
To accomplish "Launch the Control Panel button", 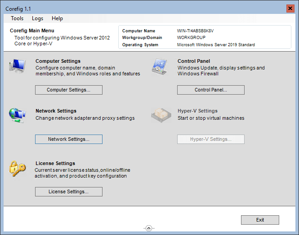I will pos(211,90).
